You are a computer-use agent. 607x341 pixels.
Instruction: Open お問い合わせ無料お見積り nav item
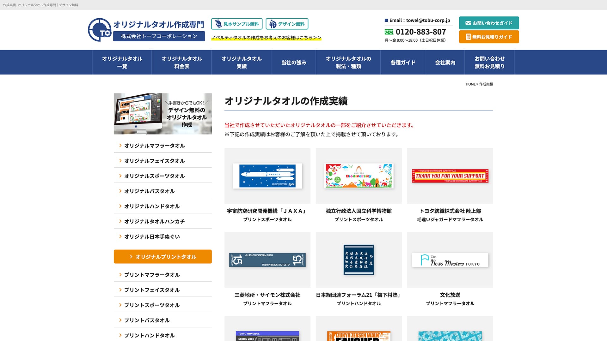490,62
